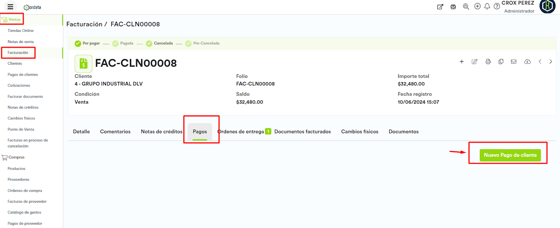Click the edit invoice pencil icon

[474, 62]
